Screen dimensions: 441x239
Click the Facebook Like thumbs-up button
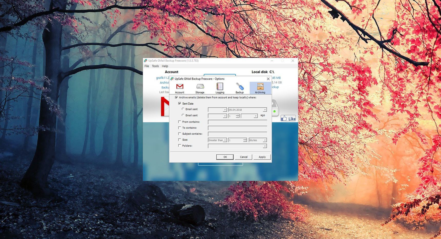click(288, 118)
